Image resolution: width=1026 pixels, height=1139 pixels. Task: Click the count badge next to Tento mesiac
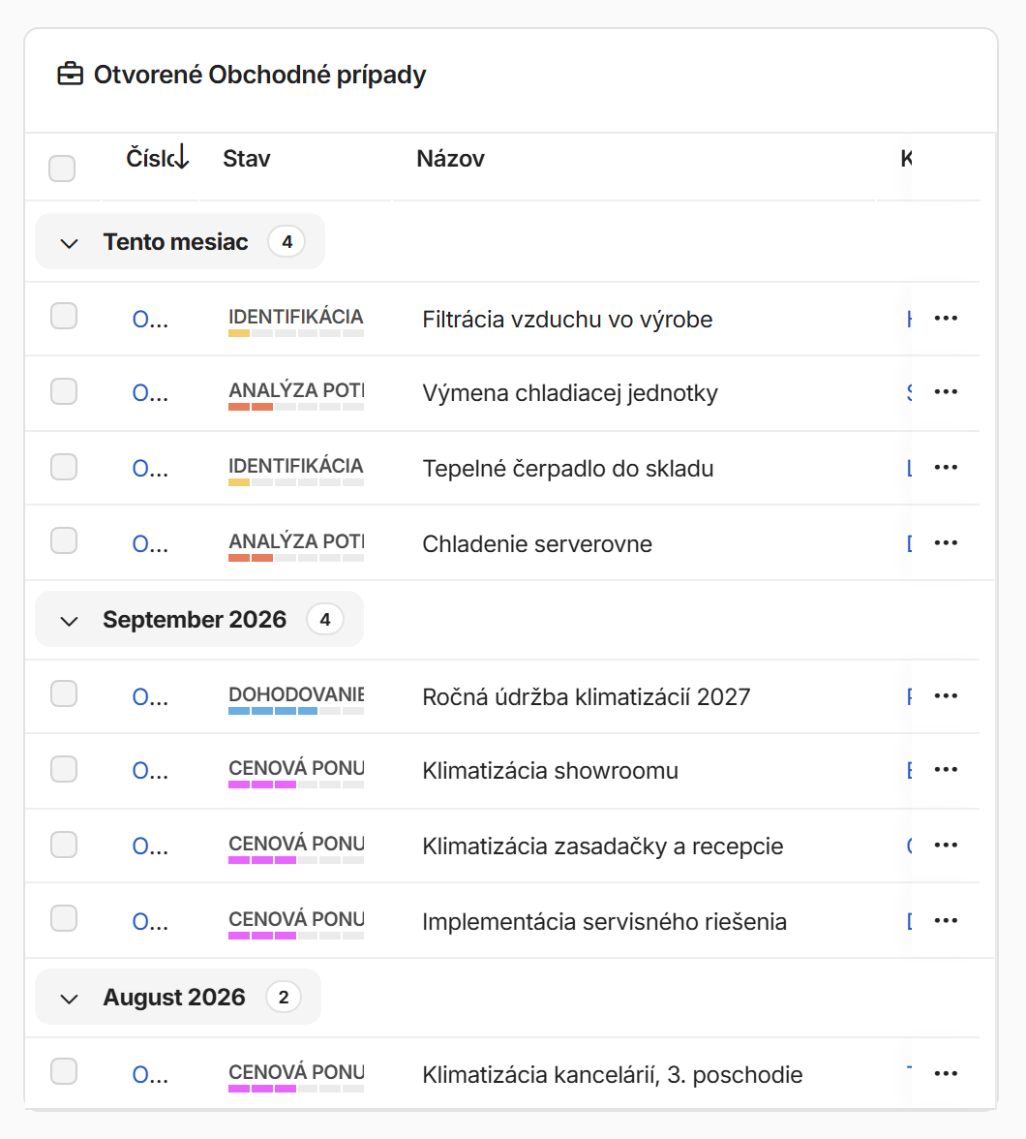[x=287, y=242]
